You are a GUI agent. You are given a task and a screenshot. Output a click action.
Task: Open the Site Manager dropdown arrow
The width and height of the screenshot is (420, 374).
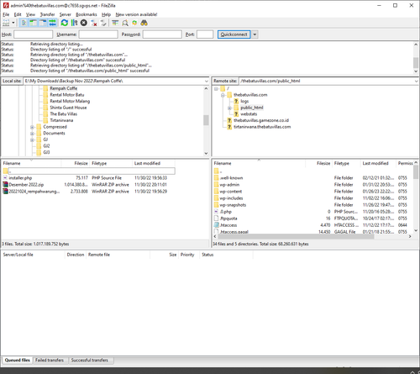(x=13, y=23)
